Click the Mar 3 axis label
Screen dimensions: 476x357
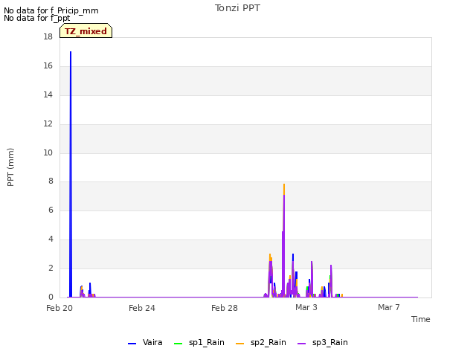(306, 307)
